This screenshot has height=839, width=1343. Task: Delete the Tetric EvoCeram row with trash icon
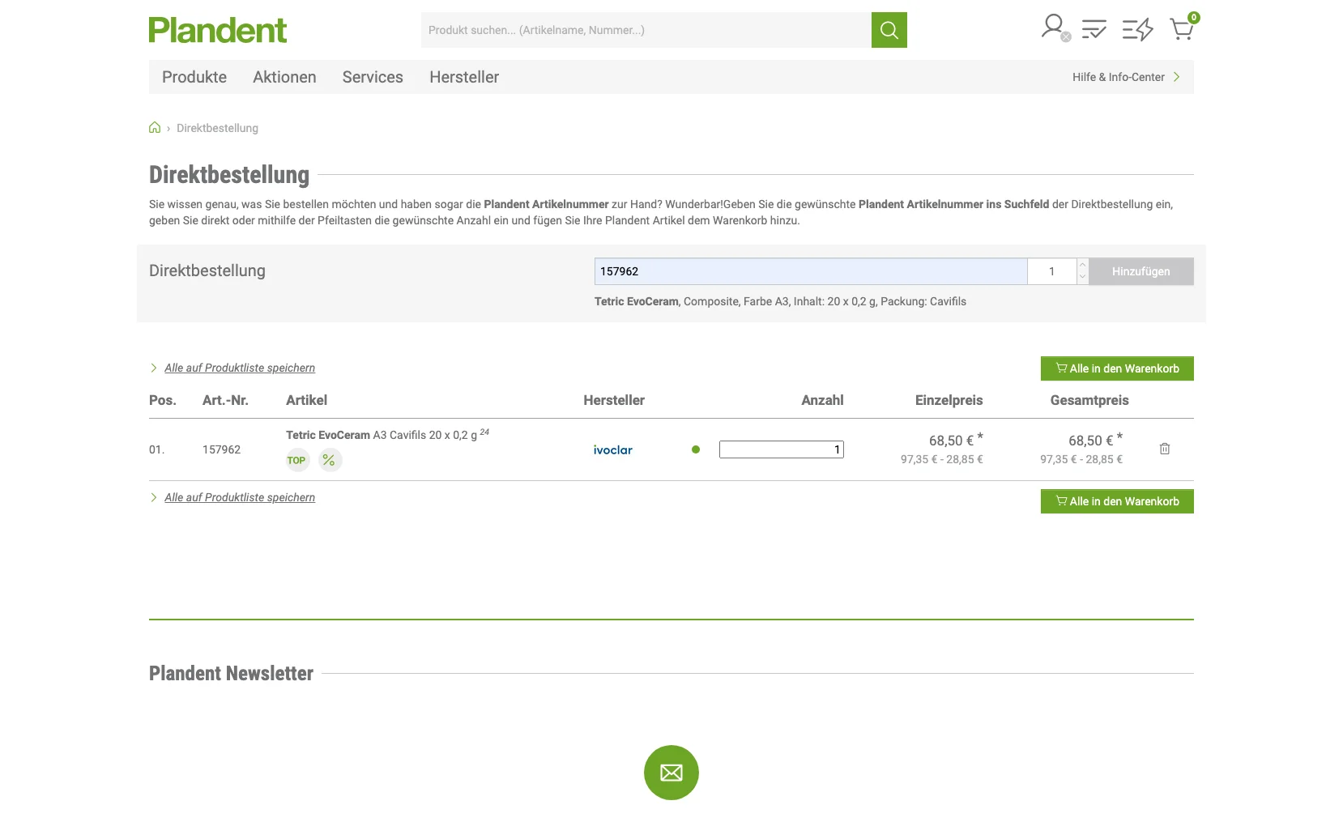1165,449
